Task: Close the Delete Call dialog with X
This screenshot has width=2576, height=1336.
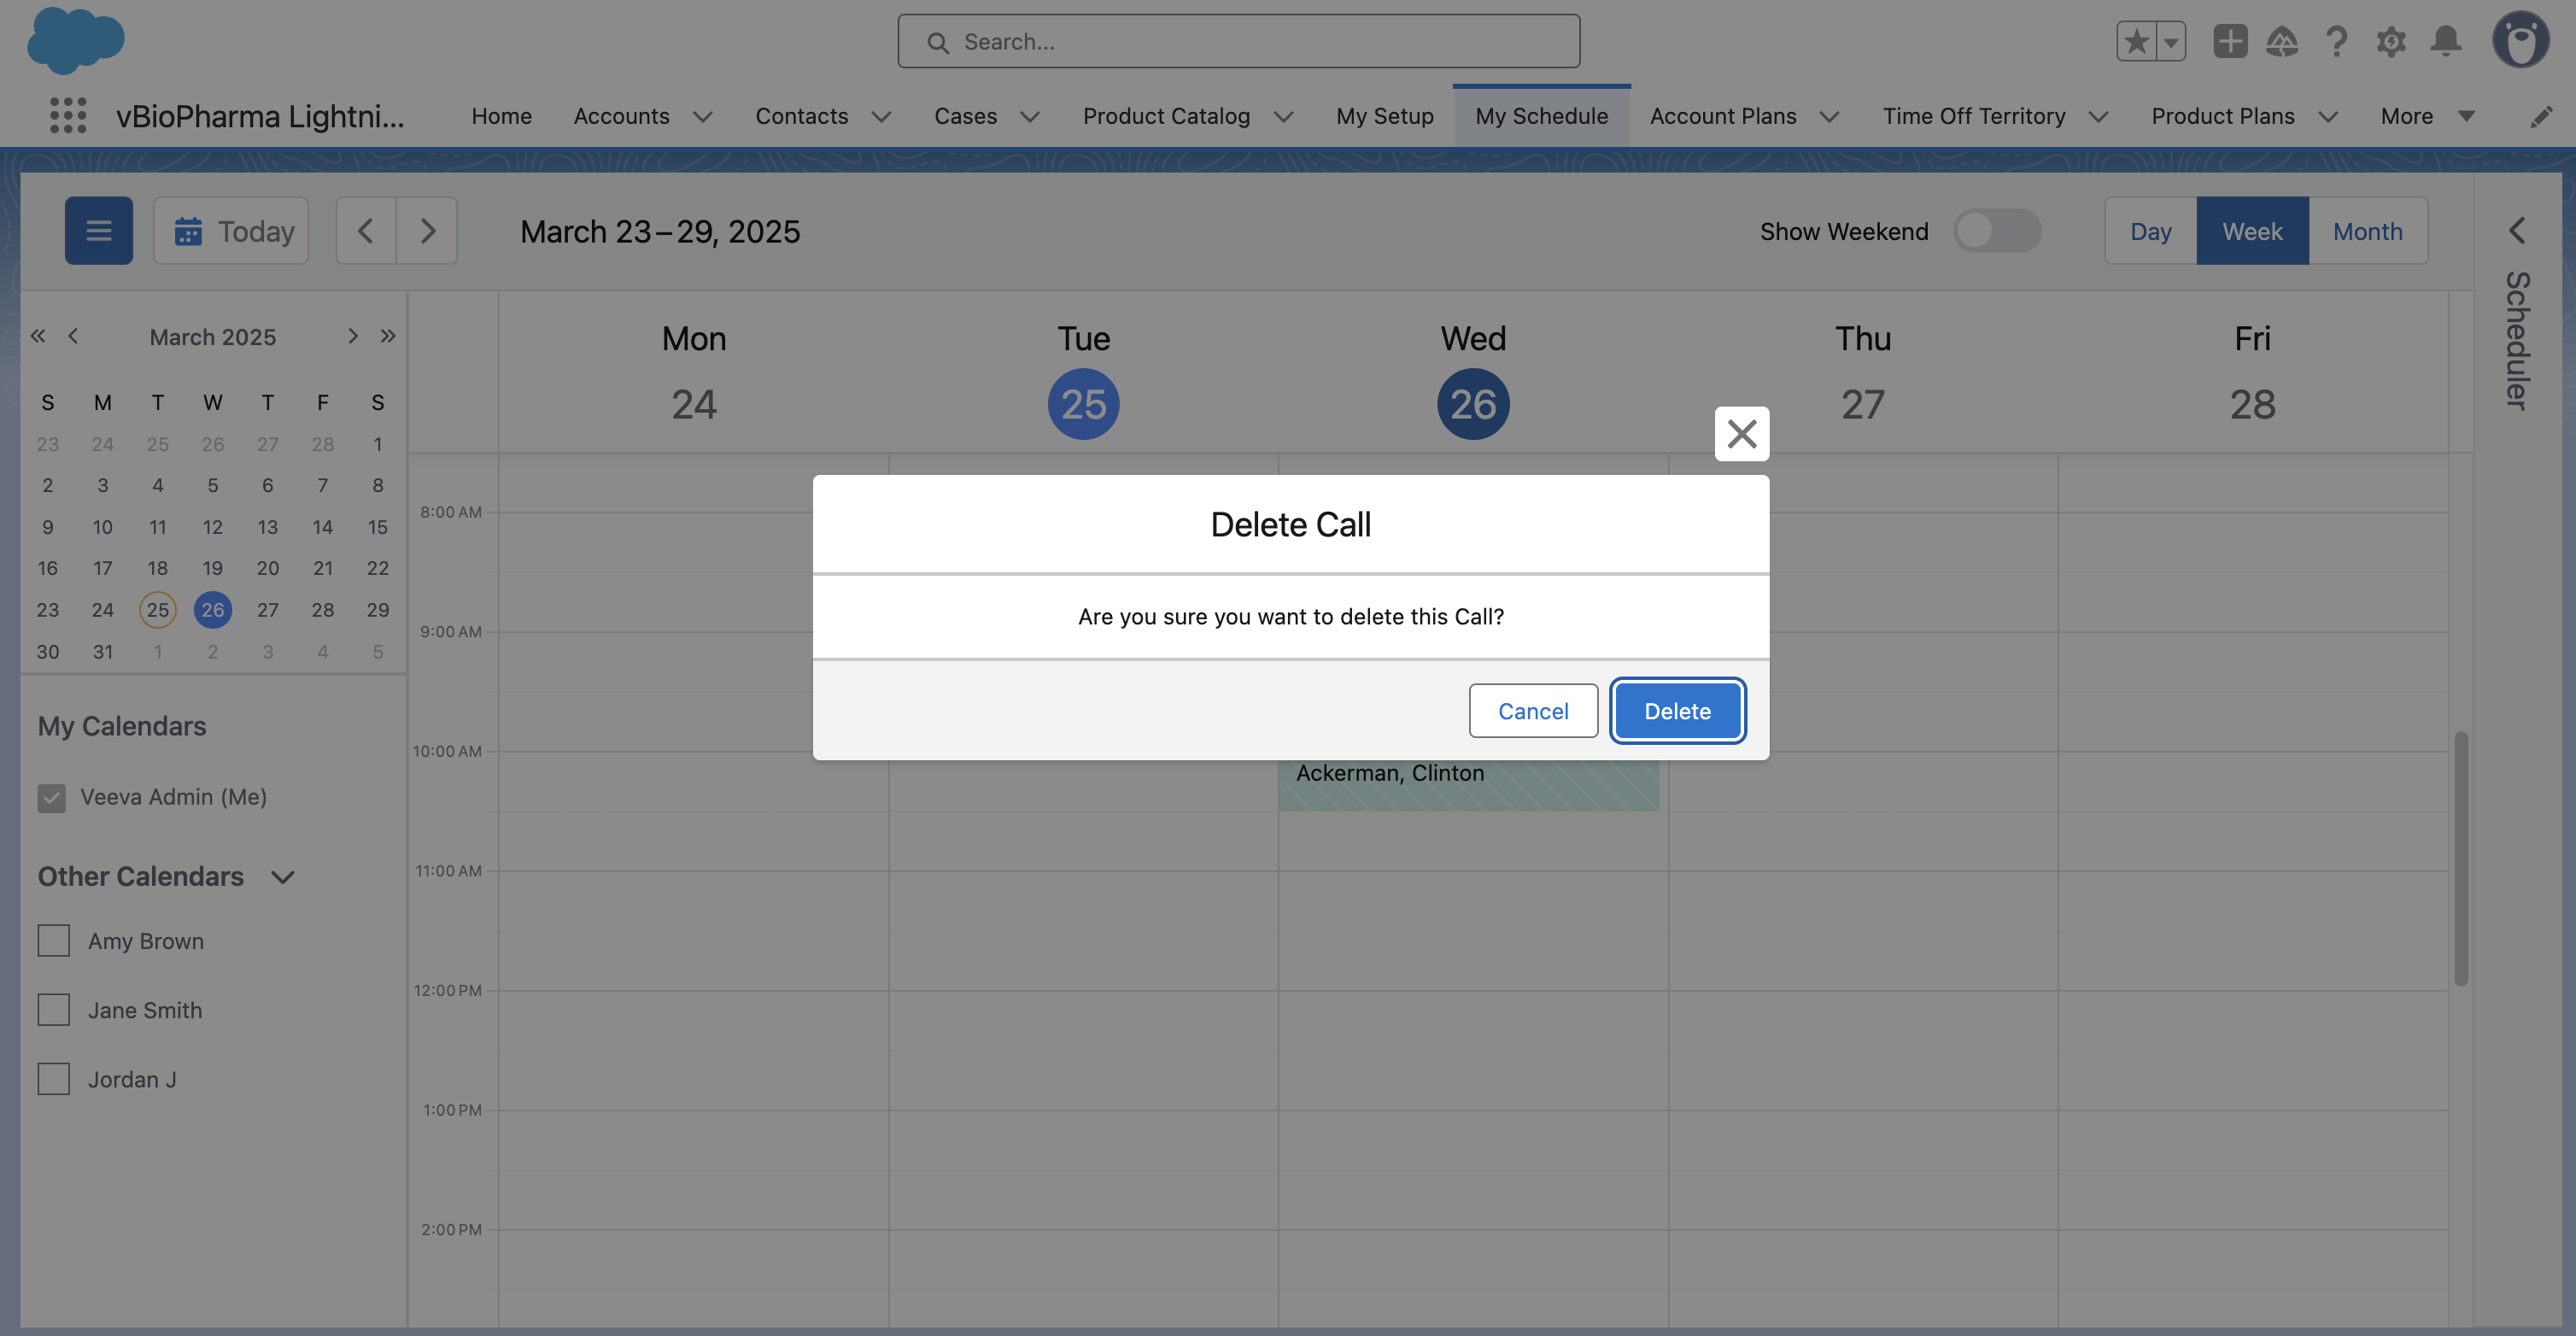Action: coord(1741,433)
